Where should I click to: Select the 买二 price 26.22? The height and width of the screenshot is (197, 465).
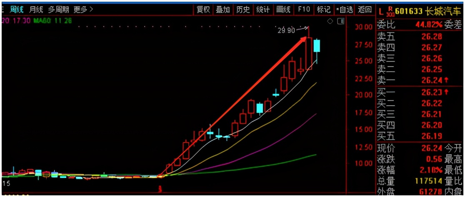click(x=432, y=103)
